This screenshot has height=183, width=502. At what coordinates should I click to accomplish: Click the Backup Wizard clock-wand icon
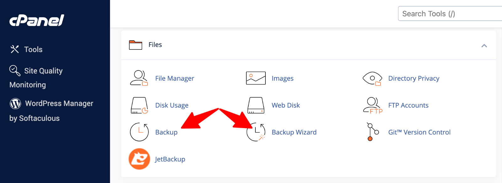[256, 132]
